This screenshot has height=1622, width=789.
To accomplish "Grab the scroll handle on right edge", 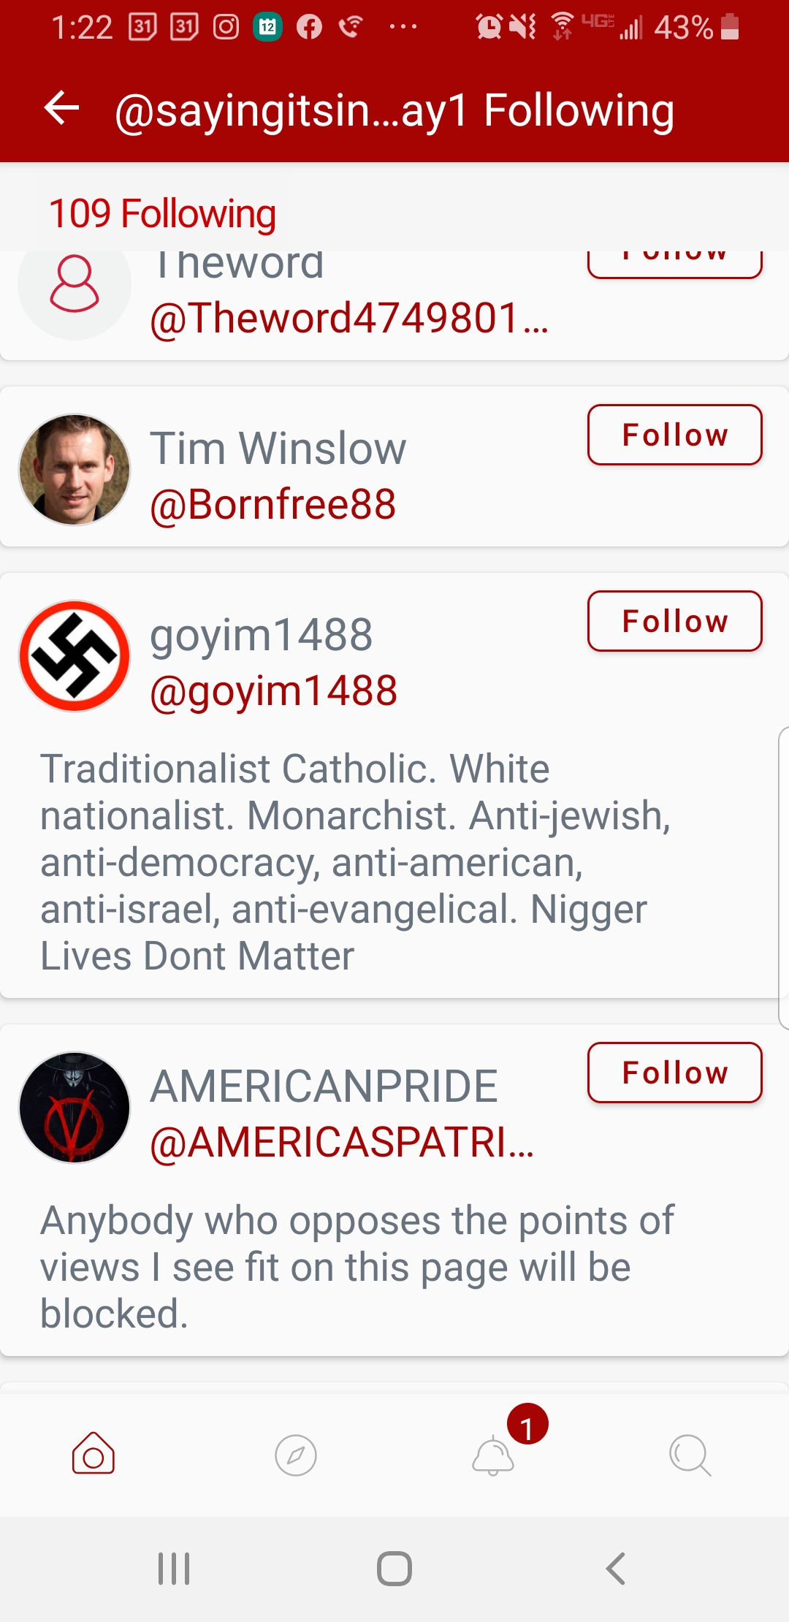I will [x=783, y=877].
